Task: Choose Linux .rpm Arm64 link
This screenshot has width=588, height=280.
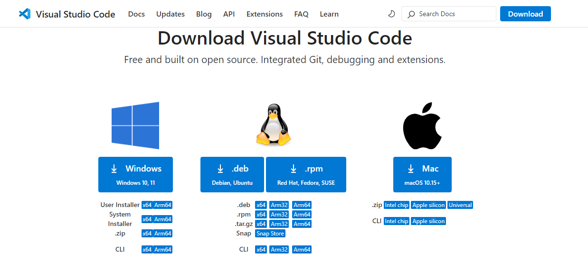Action: (x=302, y=215)
